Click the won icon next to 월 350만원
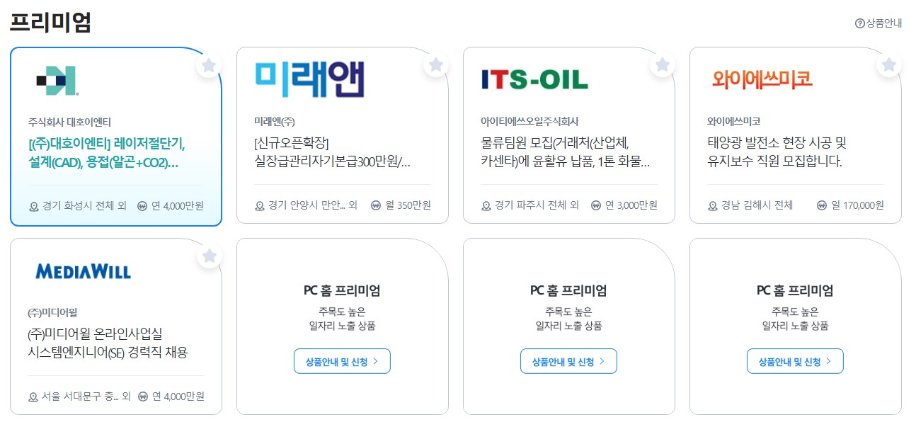916x422 pixels. pyautogui.click(x=376, y=205)
